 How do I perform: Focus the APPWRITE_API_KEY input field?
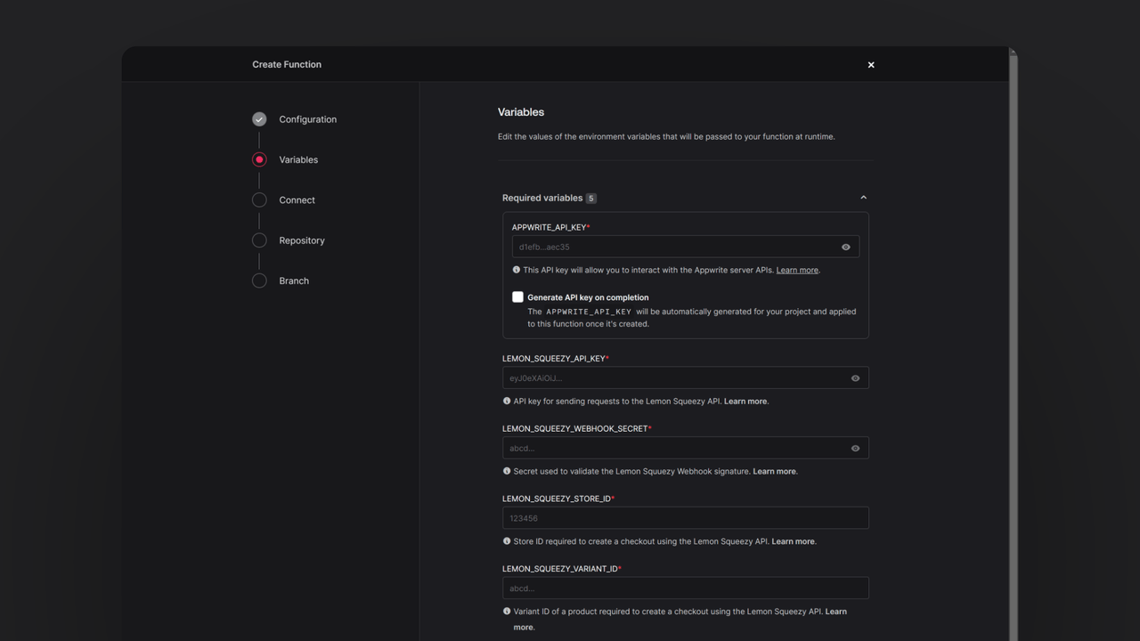[685, 247]
